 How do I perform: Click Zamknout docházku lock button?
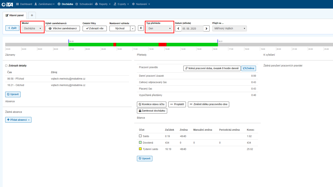152,111
